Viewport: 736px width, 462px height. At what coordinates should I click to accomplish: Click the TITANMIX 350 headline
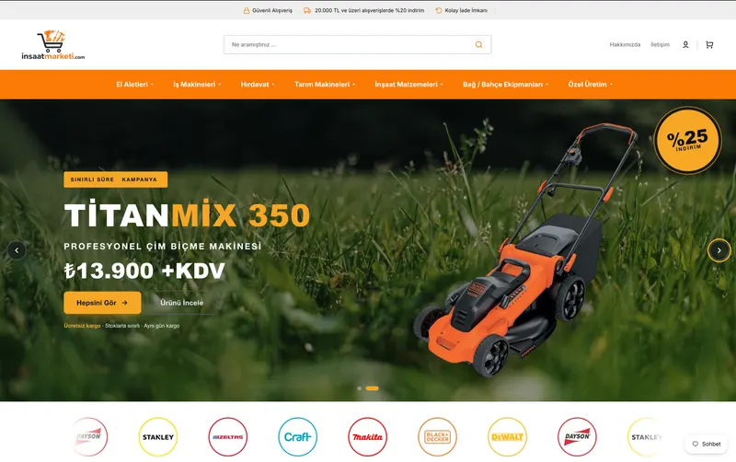(187, 215)
